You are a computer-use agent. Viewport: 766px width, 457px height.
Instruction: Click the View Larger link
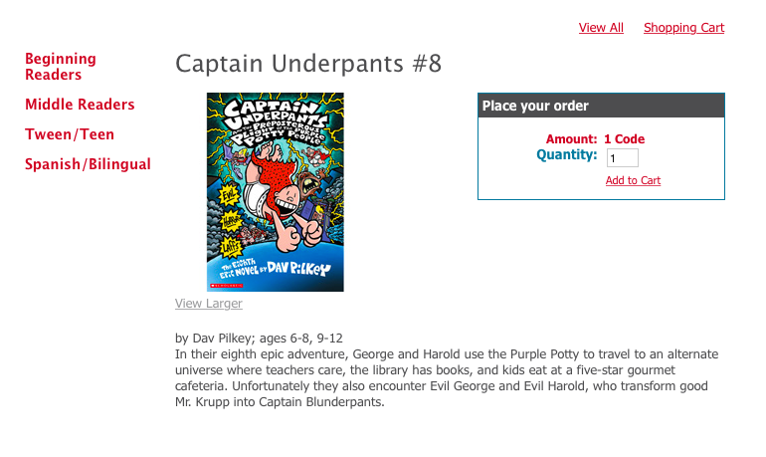[208, 304]
